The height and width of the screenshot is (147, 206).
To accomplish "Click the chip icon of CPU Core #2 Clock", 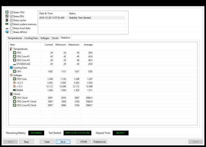I will 14,105.
